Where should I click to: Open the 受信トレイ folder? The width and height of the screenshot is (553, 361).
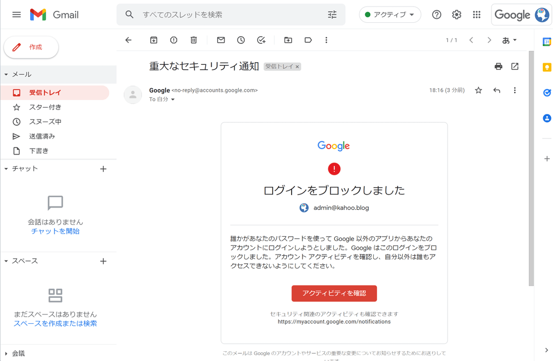[55, 92]
